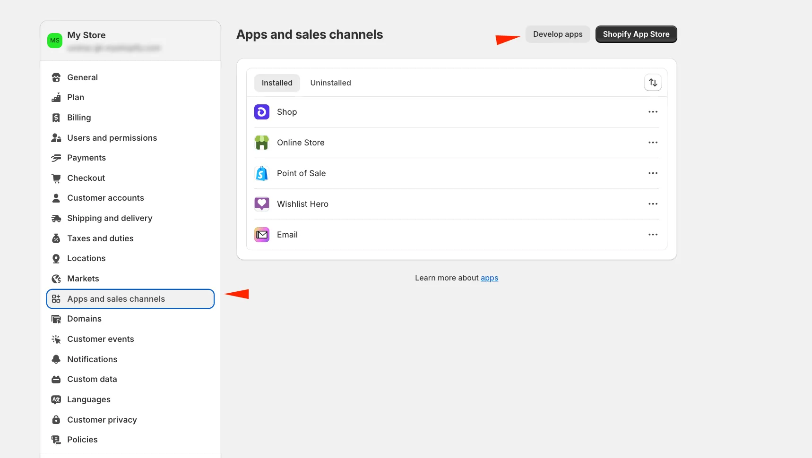Open Apps and sales channels settings

click(x=130, y=299)
